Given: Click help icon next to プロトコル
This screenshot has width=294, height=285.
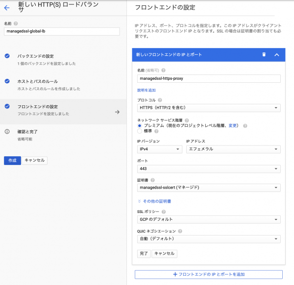Looking at the screenshot, I should 160,100.
